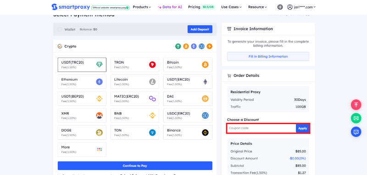Click the smartproxy logo
The height and width of the screenshot is (175, 367).
coord(71,7)
